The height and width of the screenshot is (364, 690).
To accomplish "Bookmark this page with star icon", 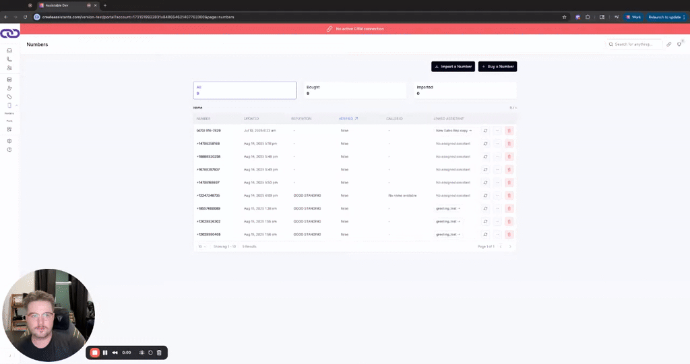I will [564, 17].
